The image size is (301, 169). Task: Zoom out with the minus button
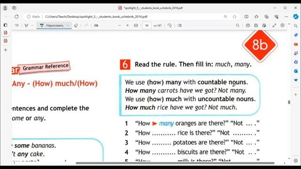[119, 25]
